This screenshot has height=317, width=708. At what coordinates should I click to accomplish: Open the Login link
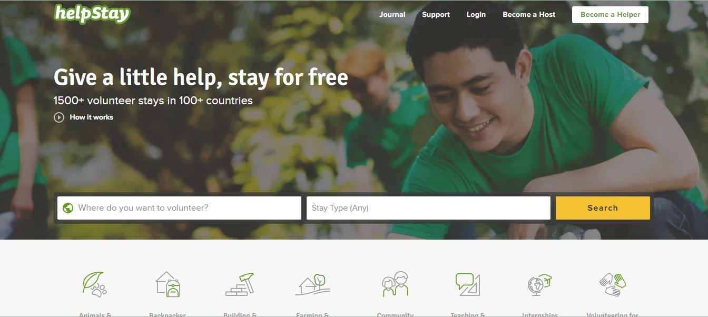[476, 15]
